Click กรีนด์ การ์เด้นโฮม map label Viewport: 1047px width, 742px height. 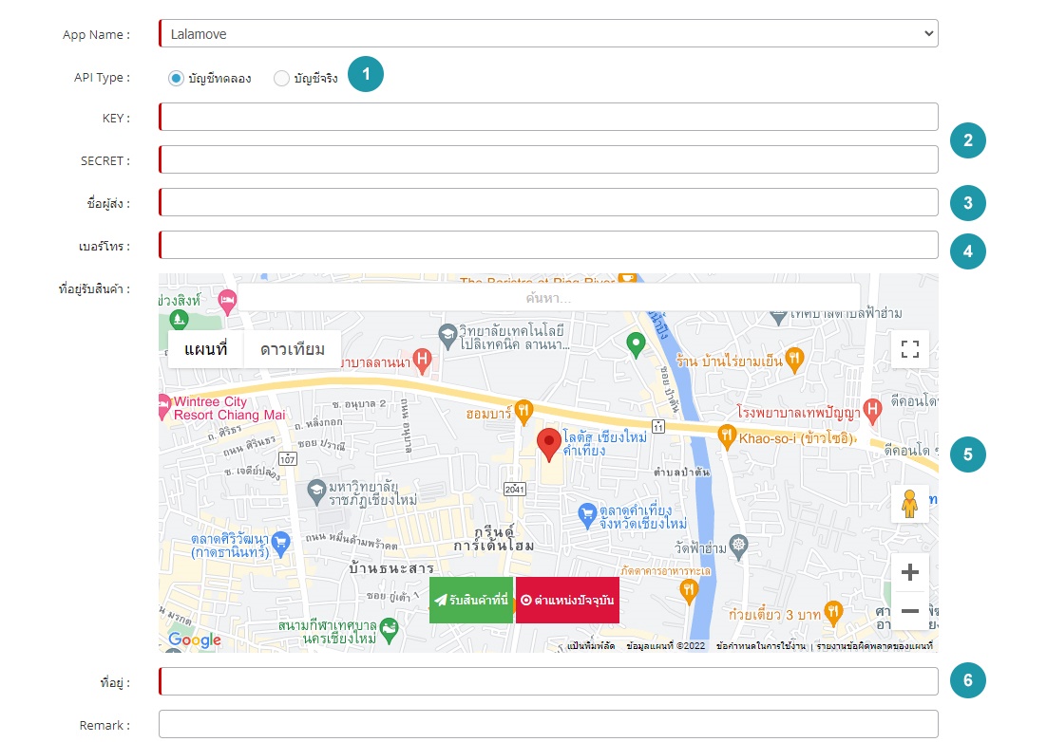click(493, 539)
